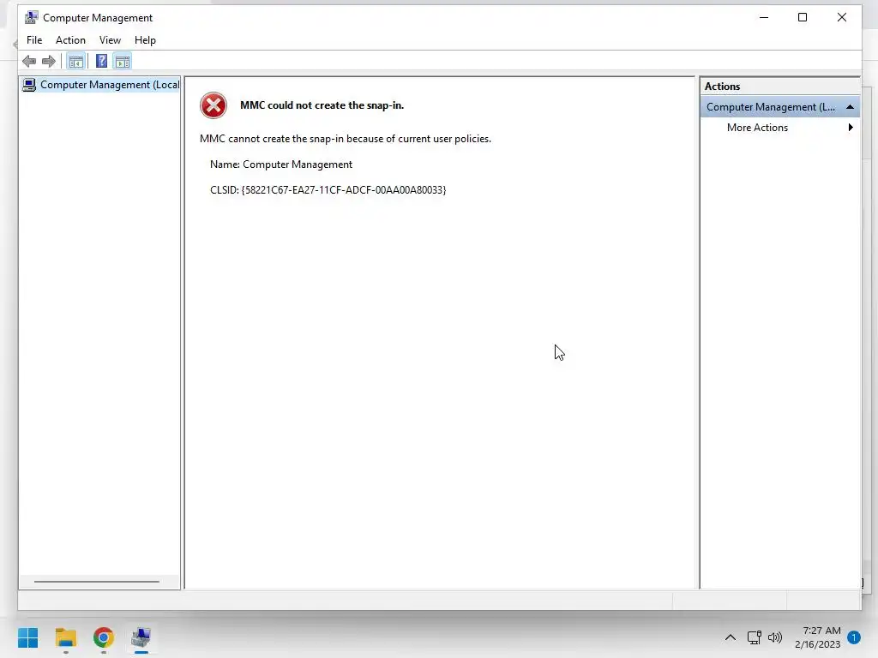This screenshot has width=878, height=658.
Task: Click Computer Management title bar app icon
Action: pos(32,17)
